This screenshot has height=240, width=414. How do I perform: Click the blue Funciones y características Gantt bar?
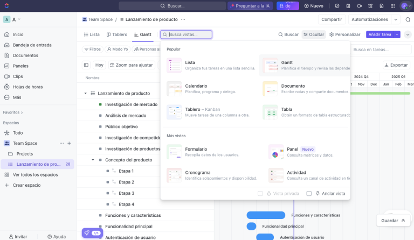(266, 215)
